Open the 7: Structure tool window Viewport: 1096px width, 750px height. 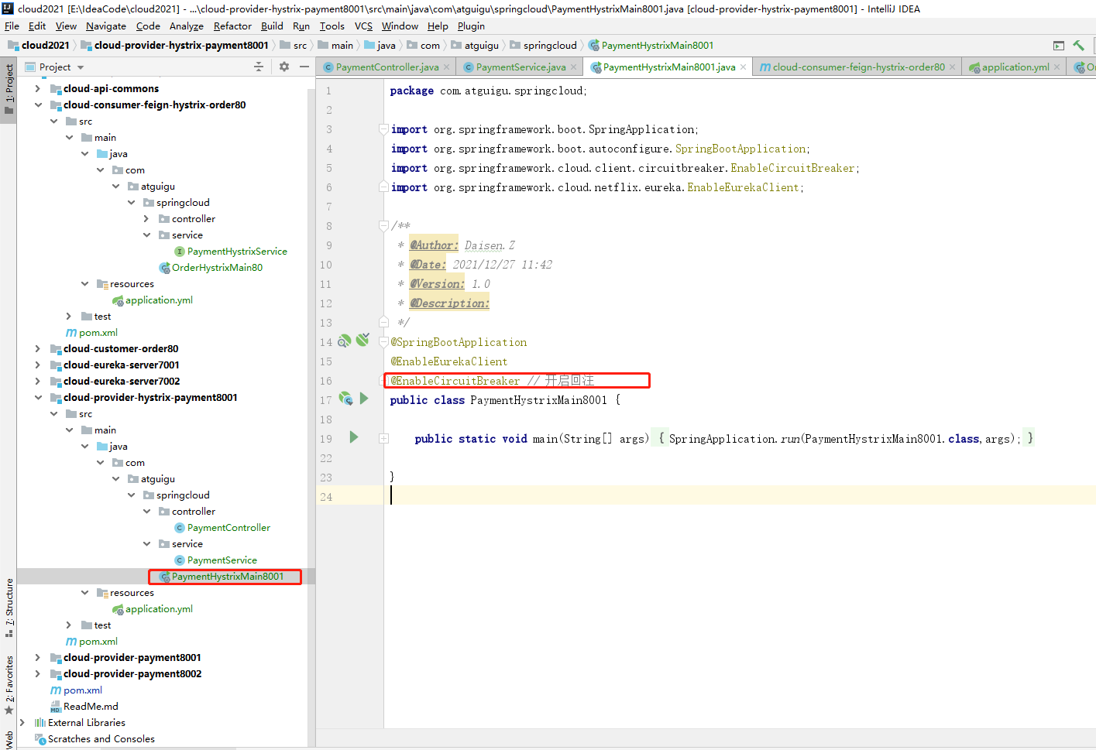(x=9, y=608)
